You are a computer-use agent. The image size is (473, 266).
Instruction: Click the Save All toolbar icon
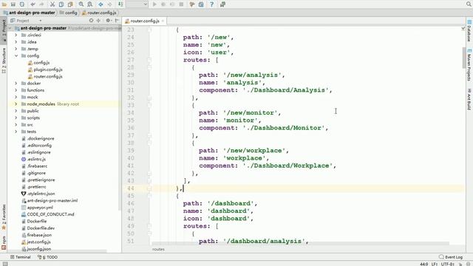click(13, 4)
